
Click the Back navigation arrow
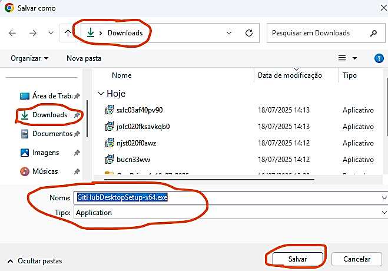click(x=13, y=33)
